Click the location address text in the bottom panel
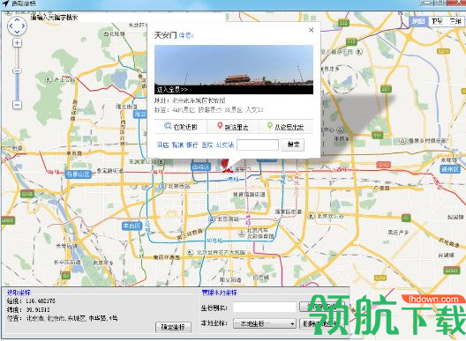466x341 pixels. [x=71, y=318]
